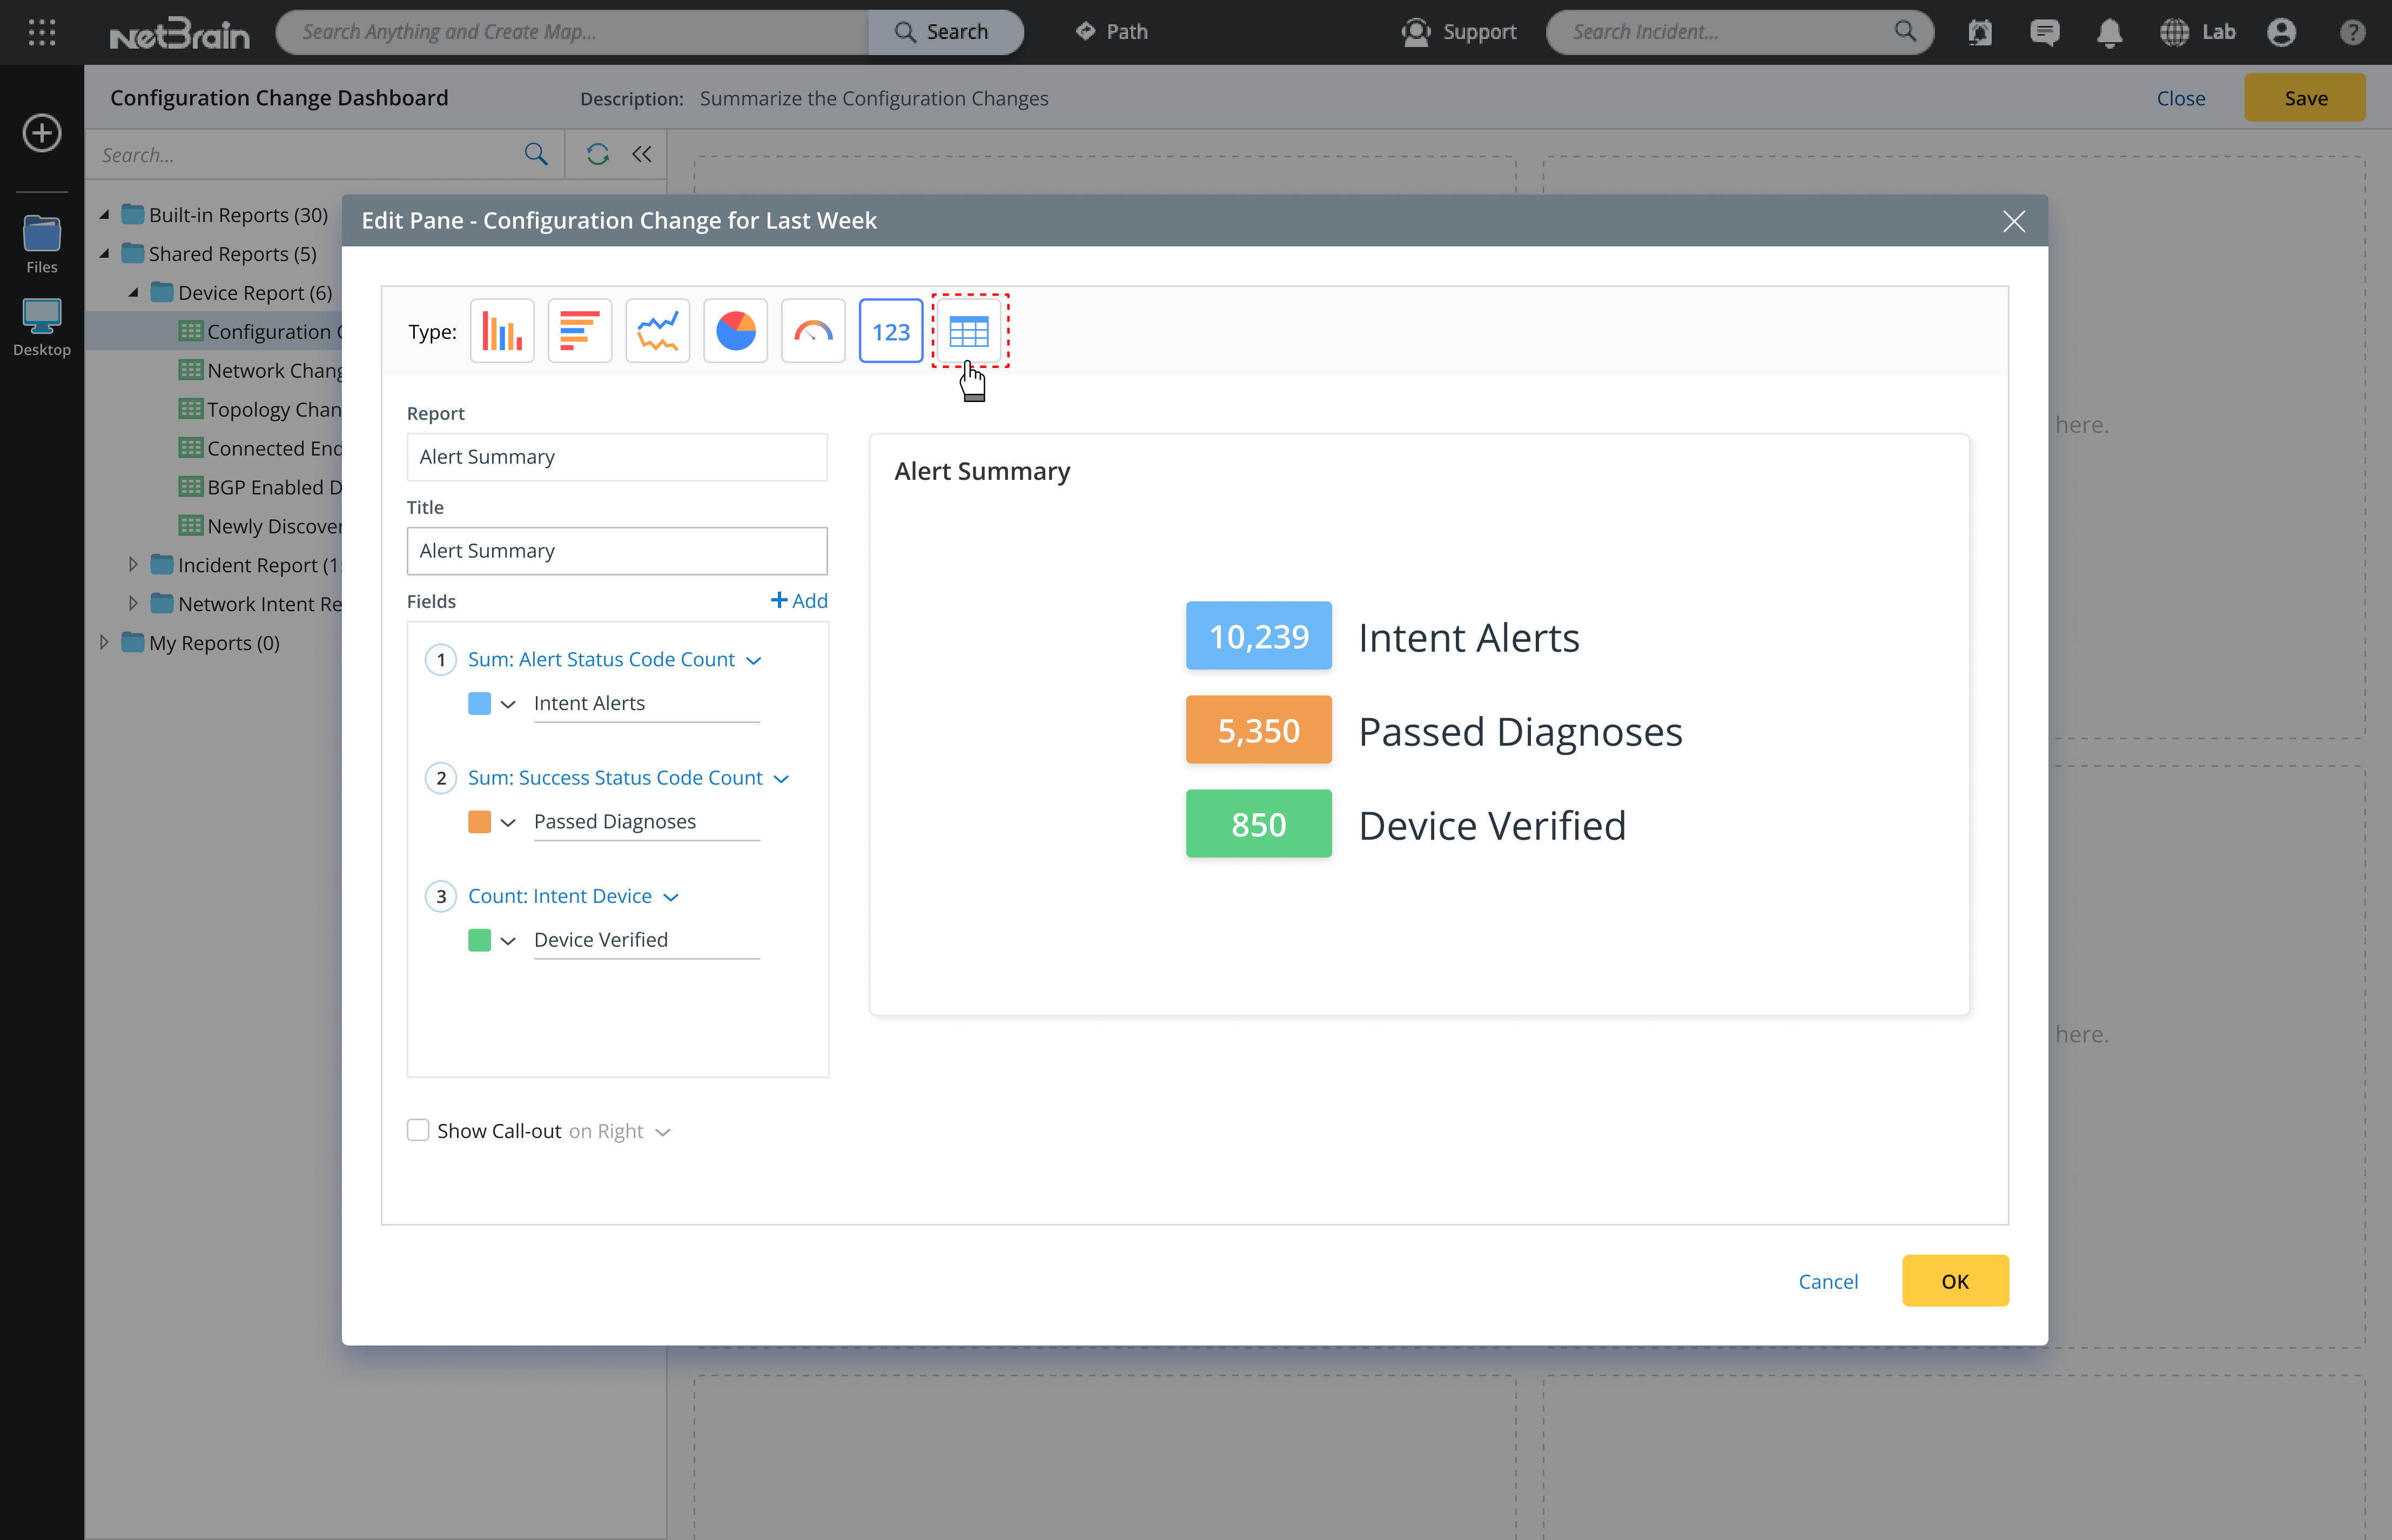The image size is (2392, 1540).
Task: Open the call-out position dropdown
Action: (x=662, y=1132)
